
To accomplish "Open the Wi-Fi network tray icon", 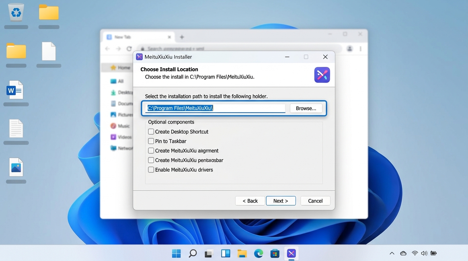I will point(415,253).
